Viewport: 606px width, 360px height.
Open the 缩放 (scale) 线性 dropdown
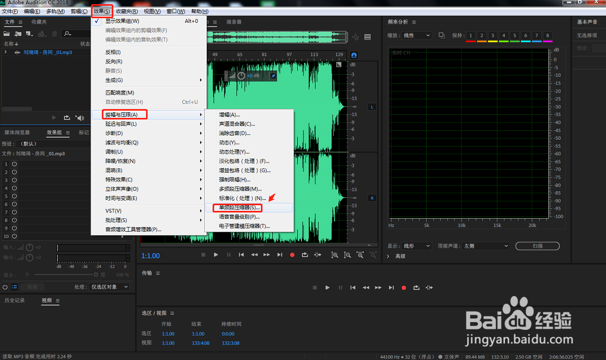(x=416, y=35)
